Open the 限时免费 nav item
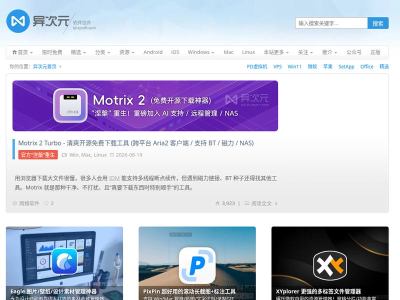 click(x=52, y=52)
